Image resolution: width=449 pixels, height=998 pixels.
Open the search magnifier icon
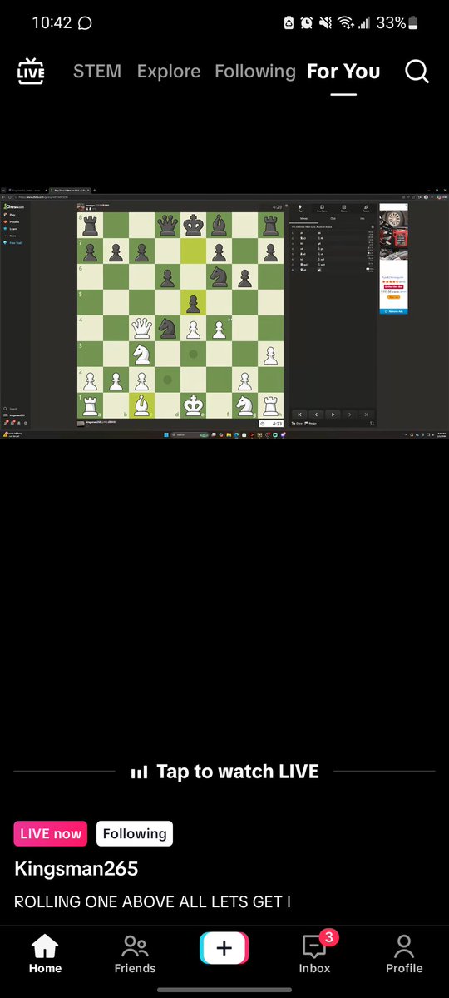417,72
